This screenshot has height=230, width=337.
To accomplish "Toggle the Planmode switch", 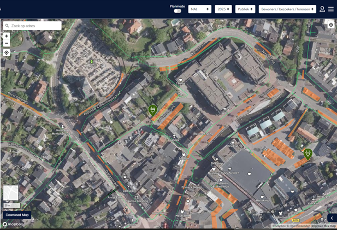I will pos(178,11).
